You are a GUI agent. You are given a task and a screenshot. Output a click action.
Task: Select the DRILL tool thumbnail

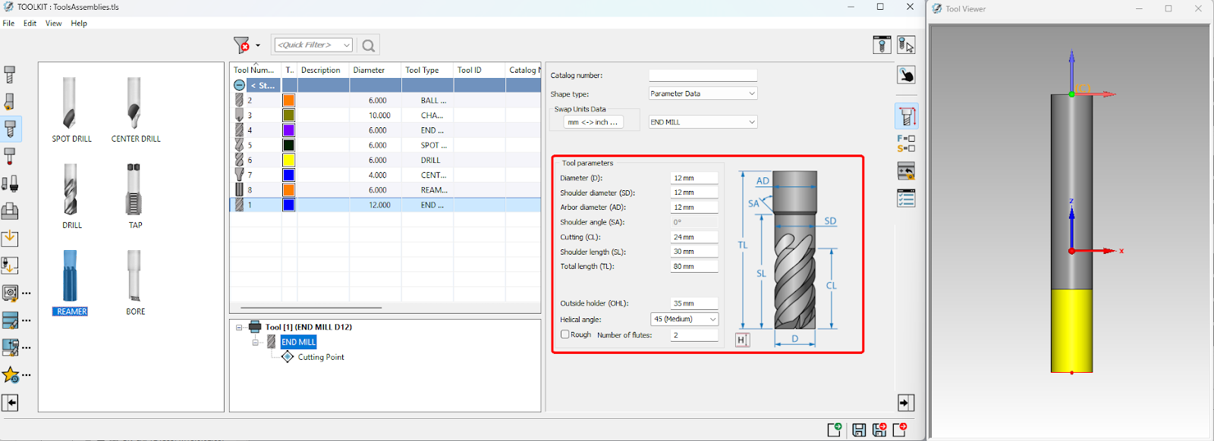point(70,189)
